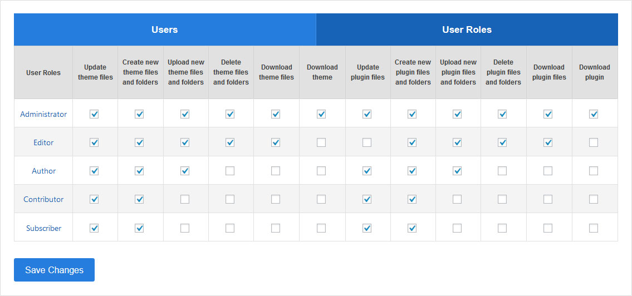Open the Editor role link
632x296 pixels.
click(x=43, y=142)
